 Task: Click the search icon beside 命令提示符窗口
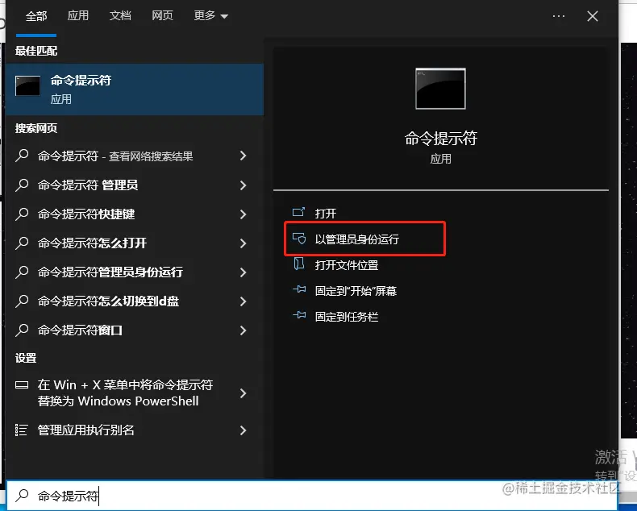pyautogui.click(x=22, y=330)
